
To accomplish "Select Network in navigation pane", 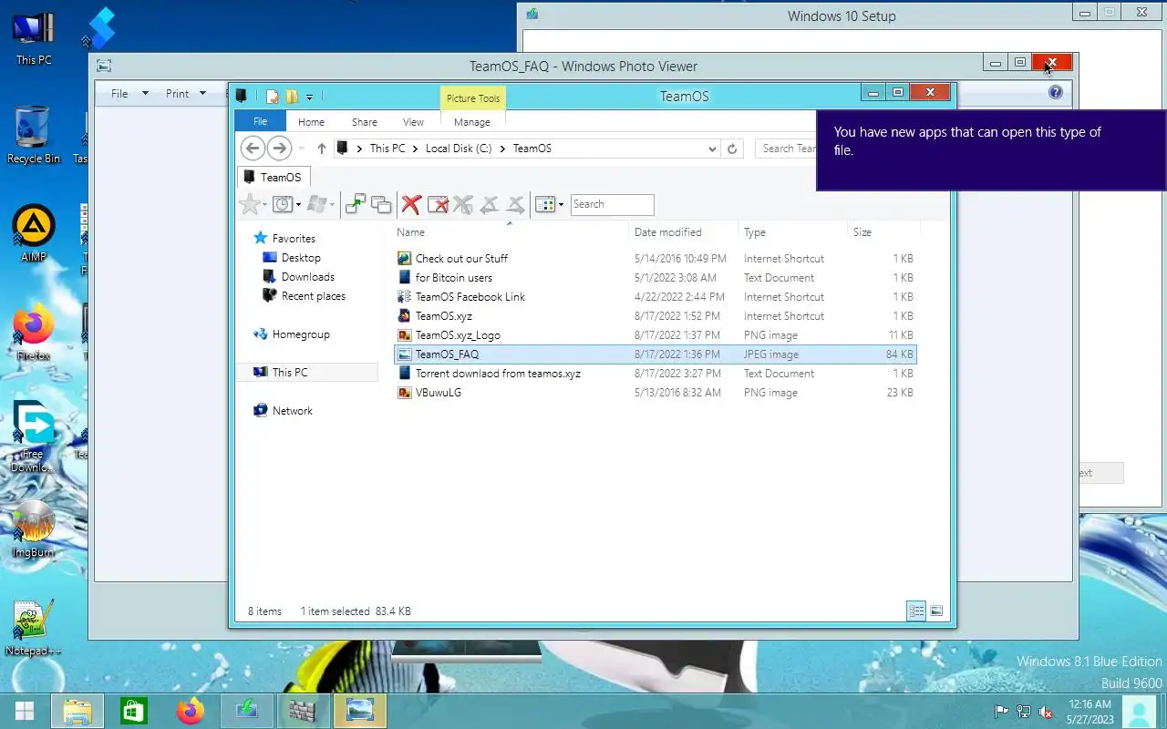I will pyautogui.click(x=284, y=411).
